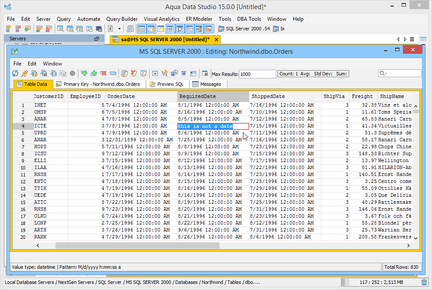
Task: Click the small calendar 12 icon
Action: coord(183,73)
